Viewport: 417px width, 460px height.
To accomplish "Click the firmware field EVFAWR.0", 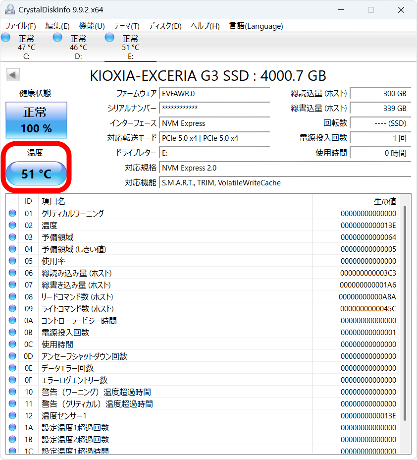I will (214, 94).
